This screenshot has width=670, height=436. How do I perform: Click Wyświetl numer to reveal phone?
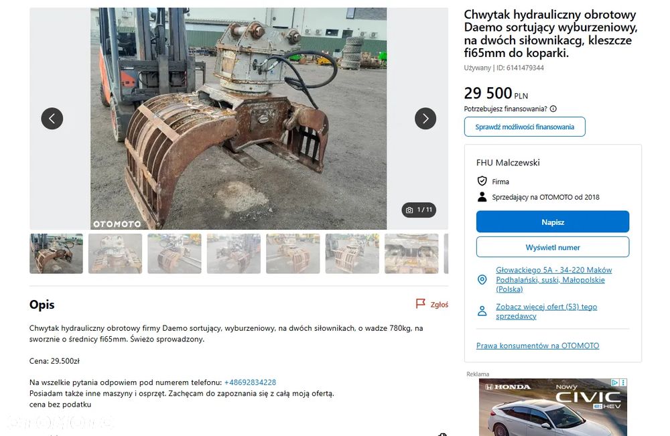click(553, 247)
